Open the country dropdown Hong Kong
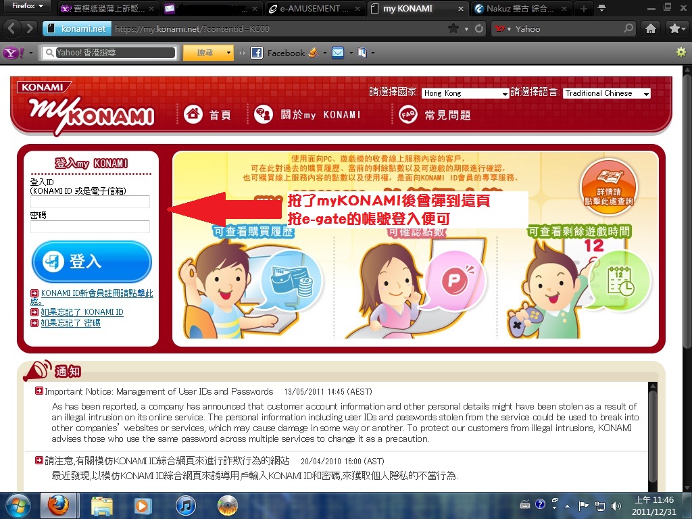 [465, 93]
